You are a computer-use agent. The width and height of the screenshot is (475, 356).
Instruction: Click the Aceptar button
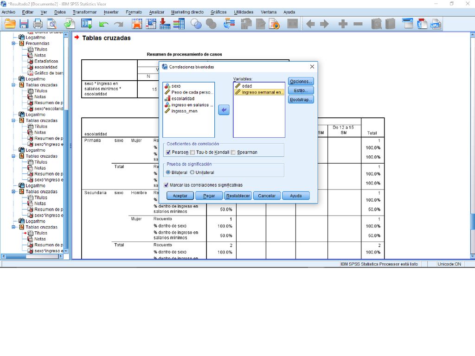(180, 196)
